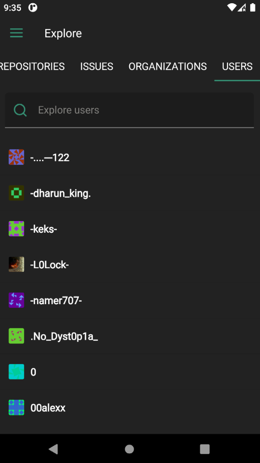The height and width of the screenshot is (463, 260).
Task: Tap the 00alexx user avatar
Action: 17,407
